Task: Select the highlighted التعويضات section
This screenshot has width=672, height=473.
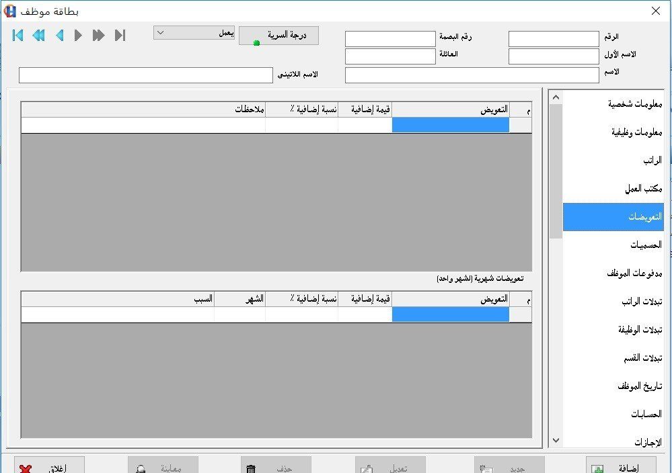Action: (x=613, y=217)
